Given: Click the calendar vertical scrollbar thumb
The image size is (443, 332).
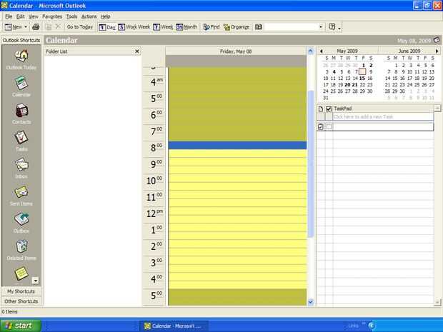Looking at the screenshot, I should click(x=311, y=164).
